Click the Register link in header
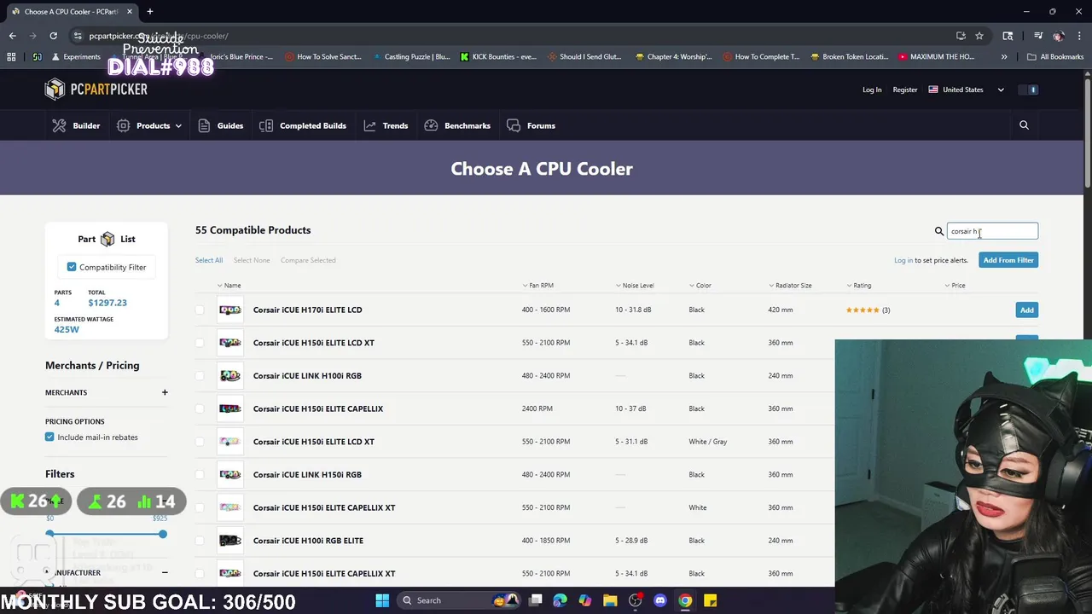The image size is (1092, 614). pyautogui.click(x=905, y=90)
